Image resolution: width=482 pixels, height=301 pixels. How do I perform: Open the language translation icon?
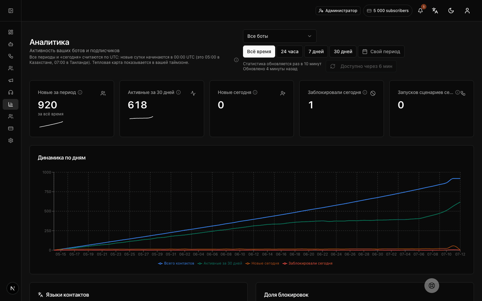(x=435, y=11)
